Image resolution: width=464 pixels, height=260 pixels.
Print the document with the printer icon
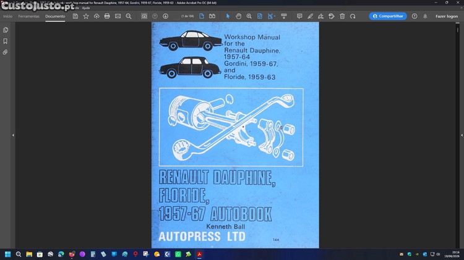(x=107, y=16)
